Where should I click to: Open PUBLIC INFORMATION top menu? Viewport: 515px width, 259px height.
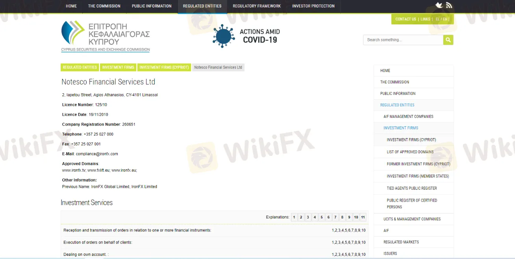152,6
